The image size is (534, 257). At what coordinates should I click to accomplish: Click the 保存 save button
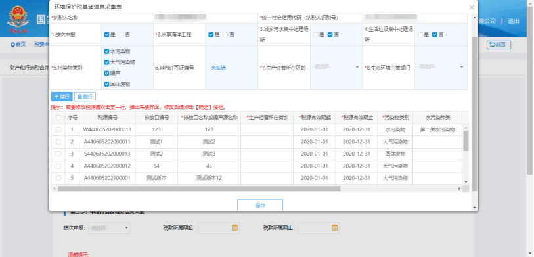point(260,206)
